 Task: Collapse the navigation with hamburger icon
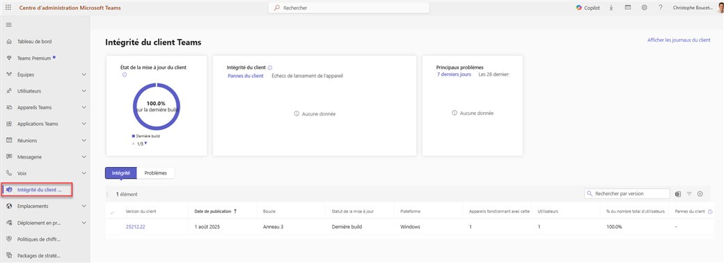tap(9, 25)
